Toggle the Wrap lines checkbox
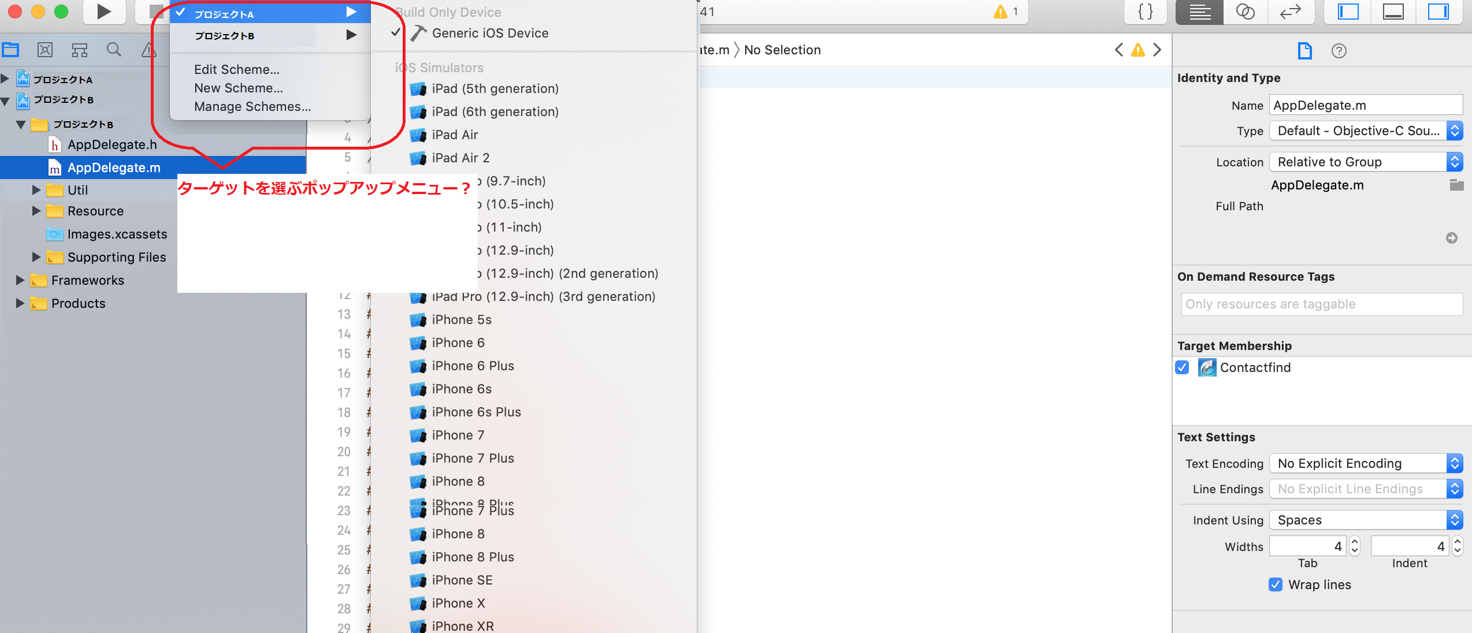Image resolution: width=1472 pixels, height=633 pixels. coord(1276,584)
